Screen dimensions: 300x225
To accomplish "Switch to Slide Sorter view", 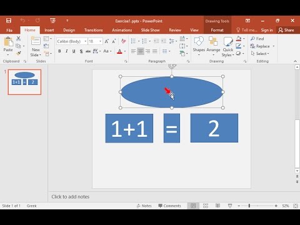I will 206,206.
